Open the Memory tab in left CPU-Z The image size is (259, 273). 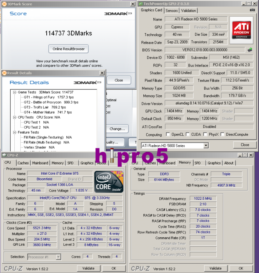point(58,163)
